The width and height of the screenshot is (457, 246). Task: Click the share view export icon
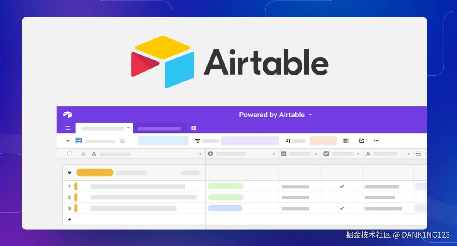[362, 141]
